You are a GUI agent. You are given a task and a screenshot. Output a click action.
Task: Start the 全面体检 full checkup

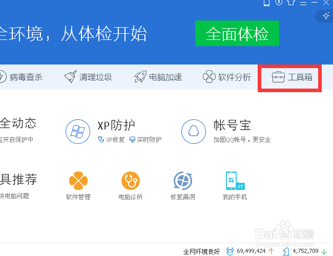237,33
